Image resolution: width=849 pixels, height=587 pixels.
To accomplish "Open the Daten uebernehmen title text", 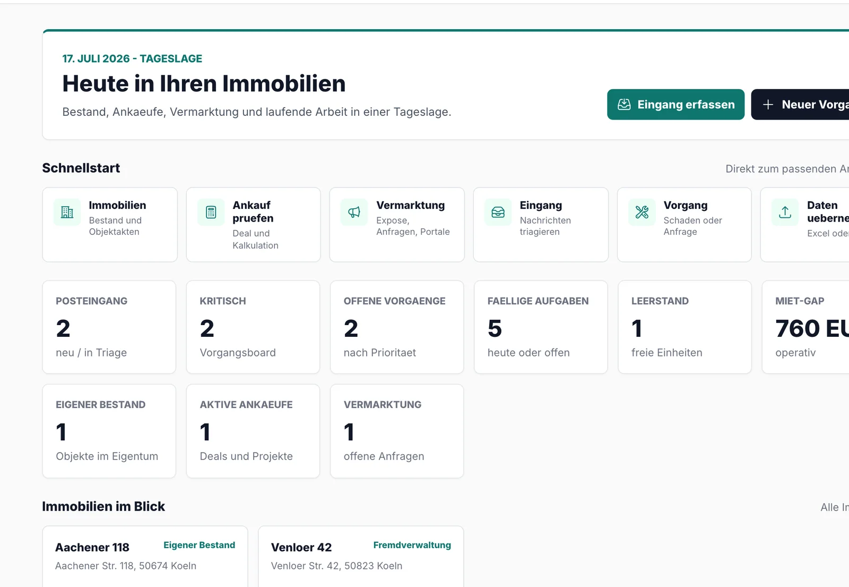I will pos(828,211).
